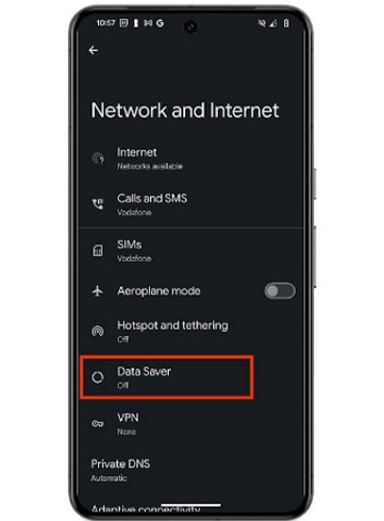Tap the SIMs card icon
This screenshot has height=521, width=384.
[x=98, y=250]
